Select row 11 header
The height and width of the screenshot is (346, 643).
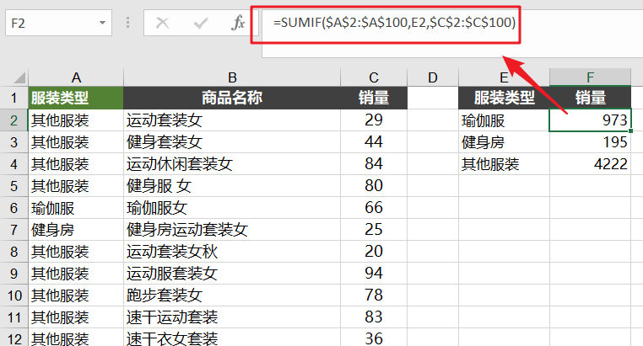(14, 317)
